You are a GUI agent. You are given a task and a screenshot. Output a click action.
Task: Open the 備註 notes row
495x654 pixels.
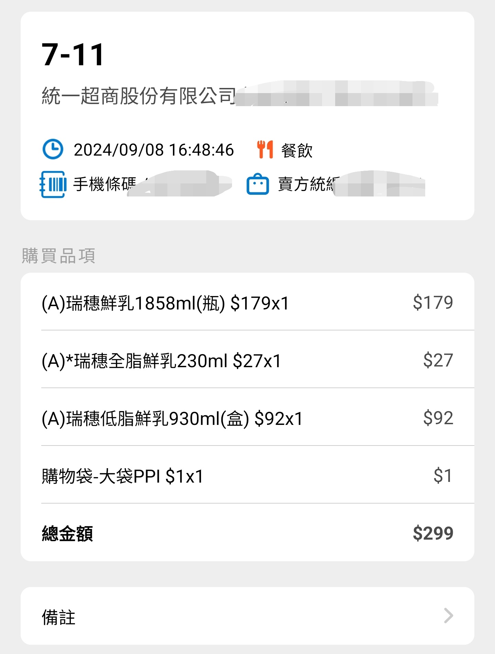247,616
